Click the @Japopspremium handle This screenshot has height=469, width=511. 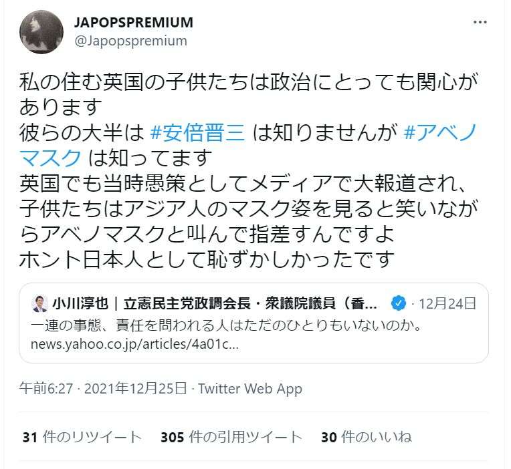coord(130,41)
